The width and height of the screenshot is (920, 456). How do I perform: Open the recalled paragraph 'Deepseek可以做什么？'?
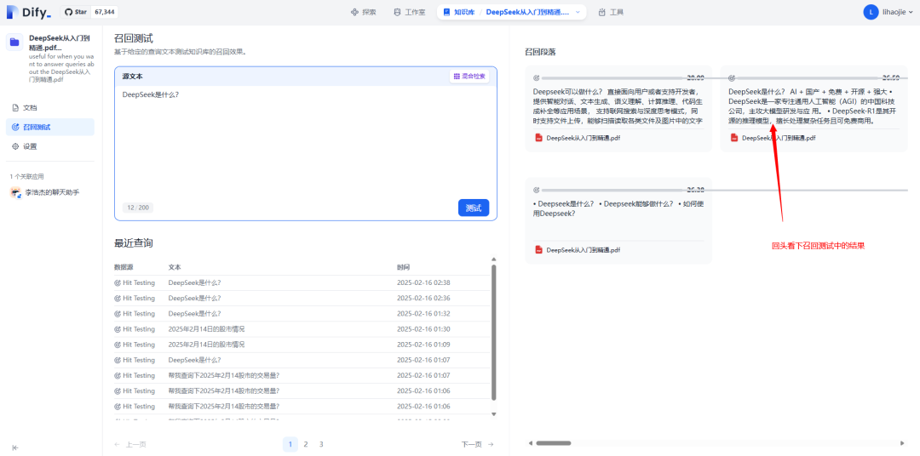[618, 109]
